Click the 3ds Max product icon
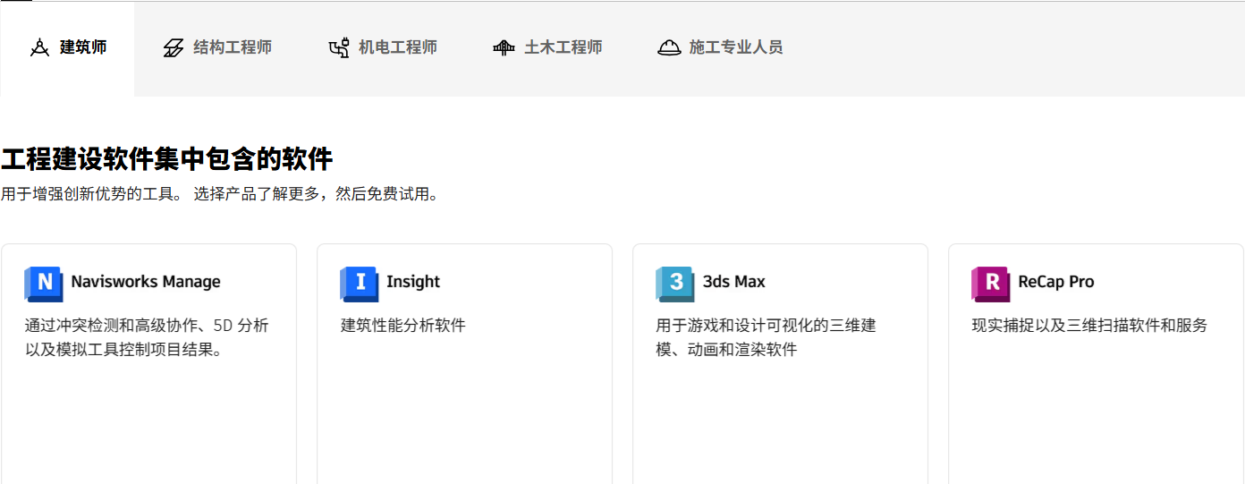 point(674,284)
